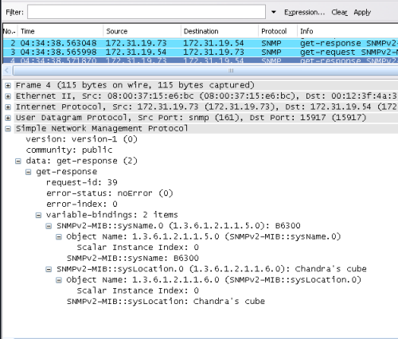Click the Expression... button
Viewport: 398px width, 339px height.
pos(304,12)
